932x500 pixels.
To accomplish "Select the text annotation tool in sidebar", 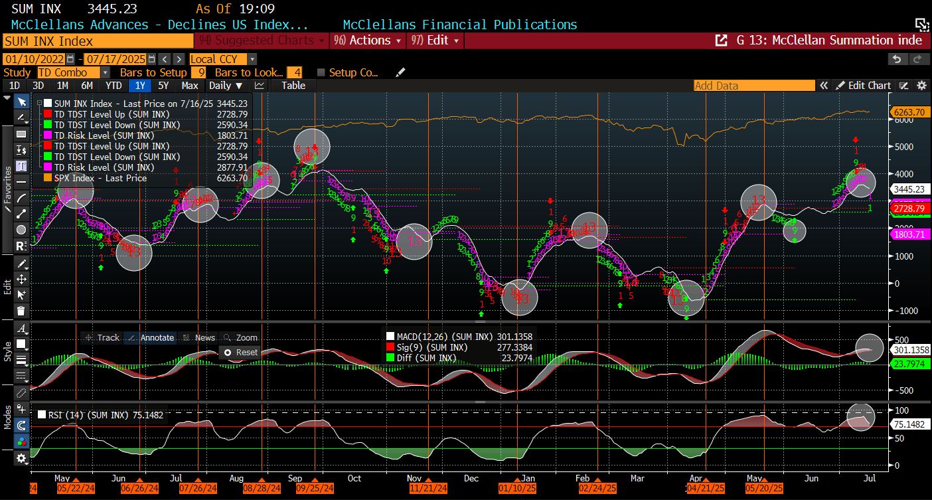I will [21, 165].
